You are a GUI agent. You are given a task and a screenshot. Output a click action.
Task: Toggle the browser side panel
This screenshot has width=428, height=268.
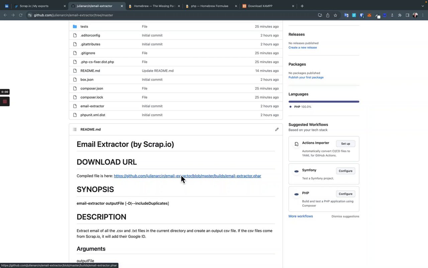tap(407, 15)
